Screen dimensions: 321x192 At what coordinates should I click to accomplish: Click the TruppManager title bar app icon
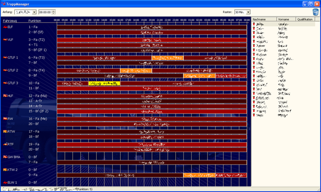[x=4, y=4]
